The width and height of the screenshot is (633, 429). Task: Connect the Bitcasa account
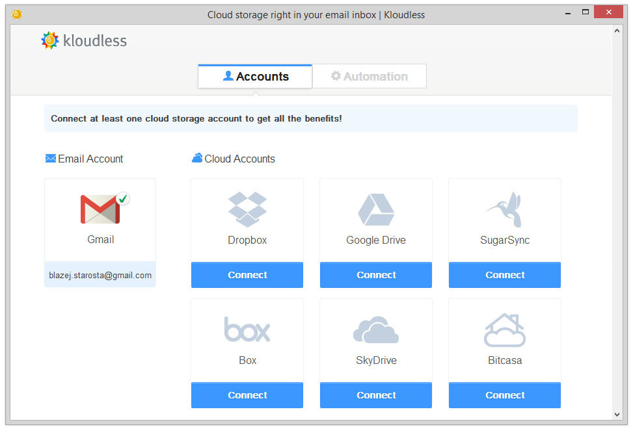(505, 395)
